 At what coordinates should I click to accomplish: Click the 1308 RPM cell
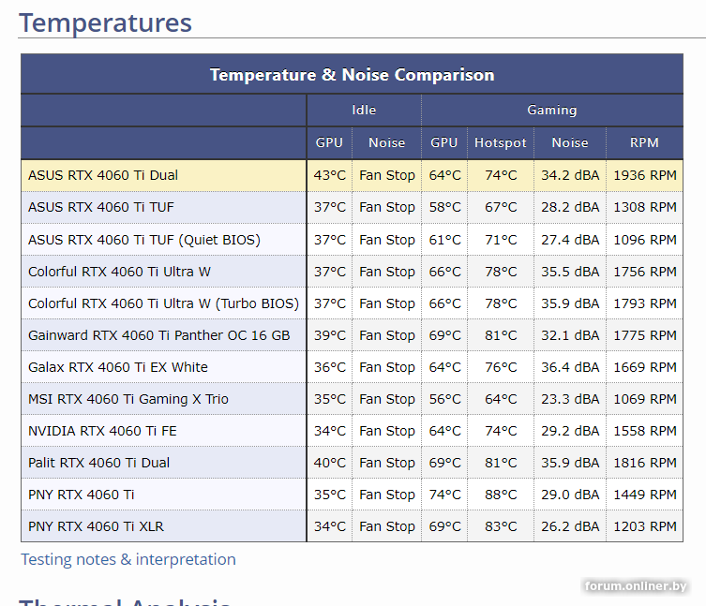pyautogui.click(x=645, y=207)
